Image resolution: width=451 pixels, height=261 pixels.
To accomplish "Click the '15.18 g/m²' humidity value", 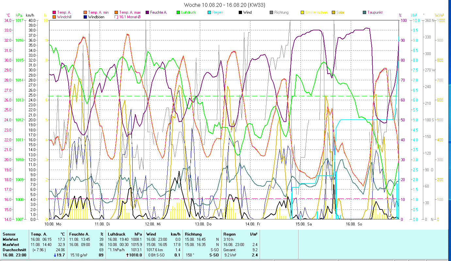I will click(x=79, y=255).
